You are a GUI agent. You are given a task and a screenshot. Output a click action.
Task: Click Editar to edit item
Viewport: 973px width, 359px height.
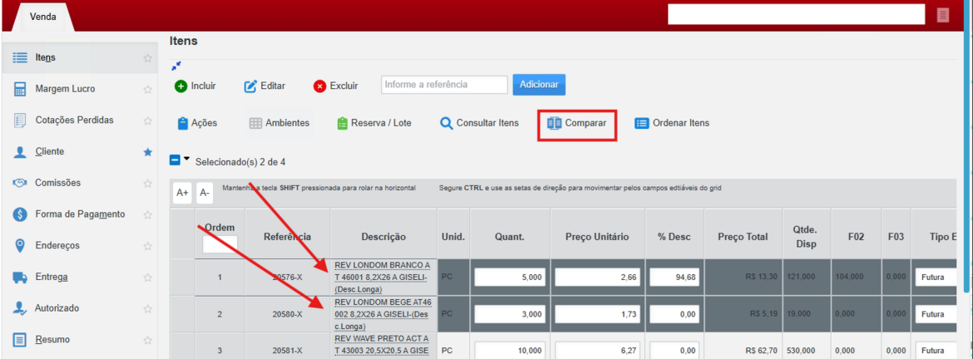point(265,86)
